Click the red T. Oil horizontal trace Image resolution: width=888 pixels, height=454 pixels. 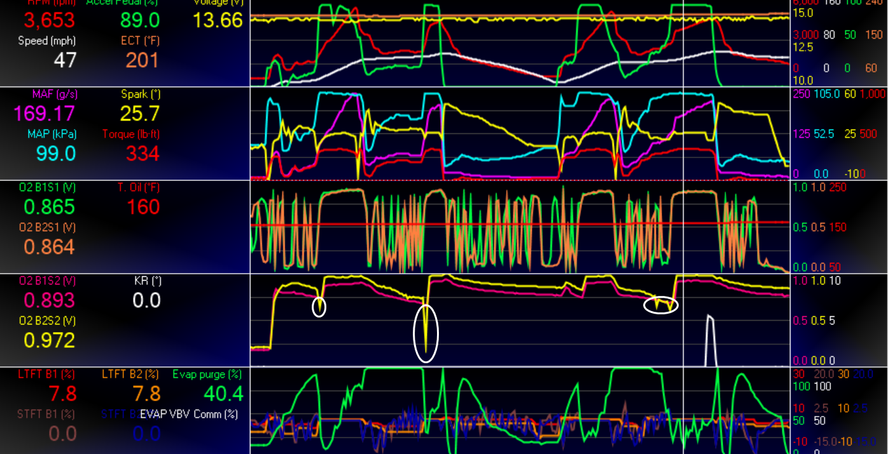[x=520, y=224]
